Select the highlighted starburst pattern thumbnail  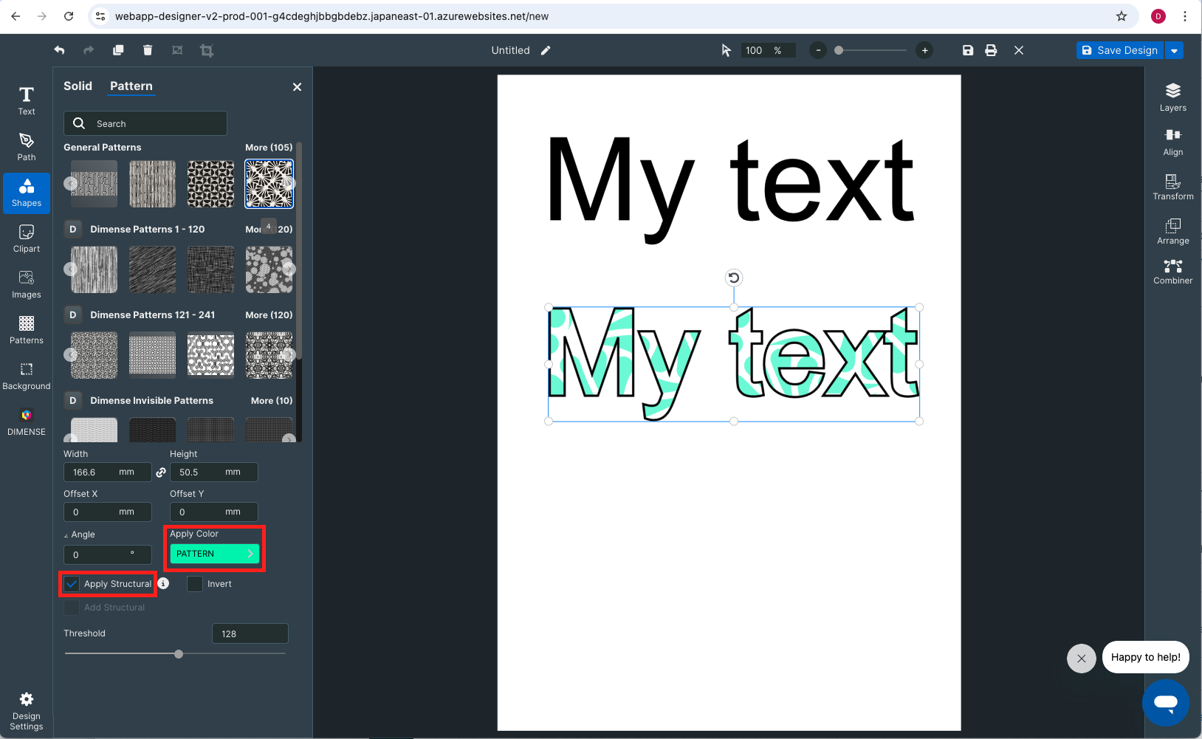(x=269, y=184)
